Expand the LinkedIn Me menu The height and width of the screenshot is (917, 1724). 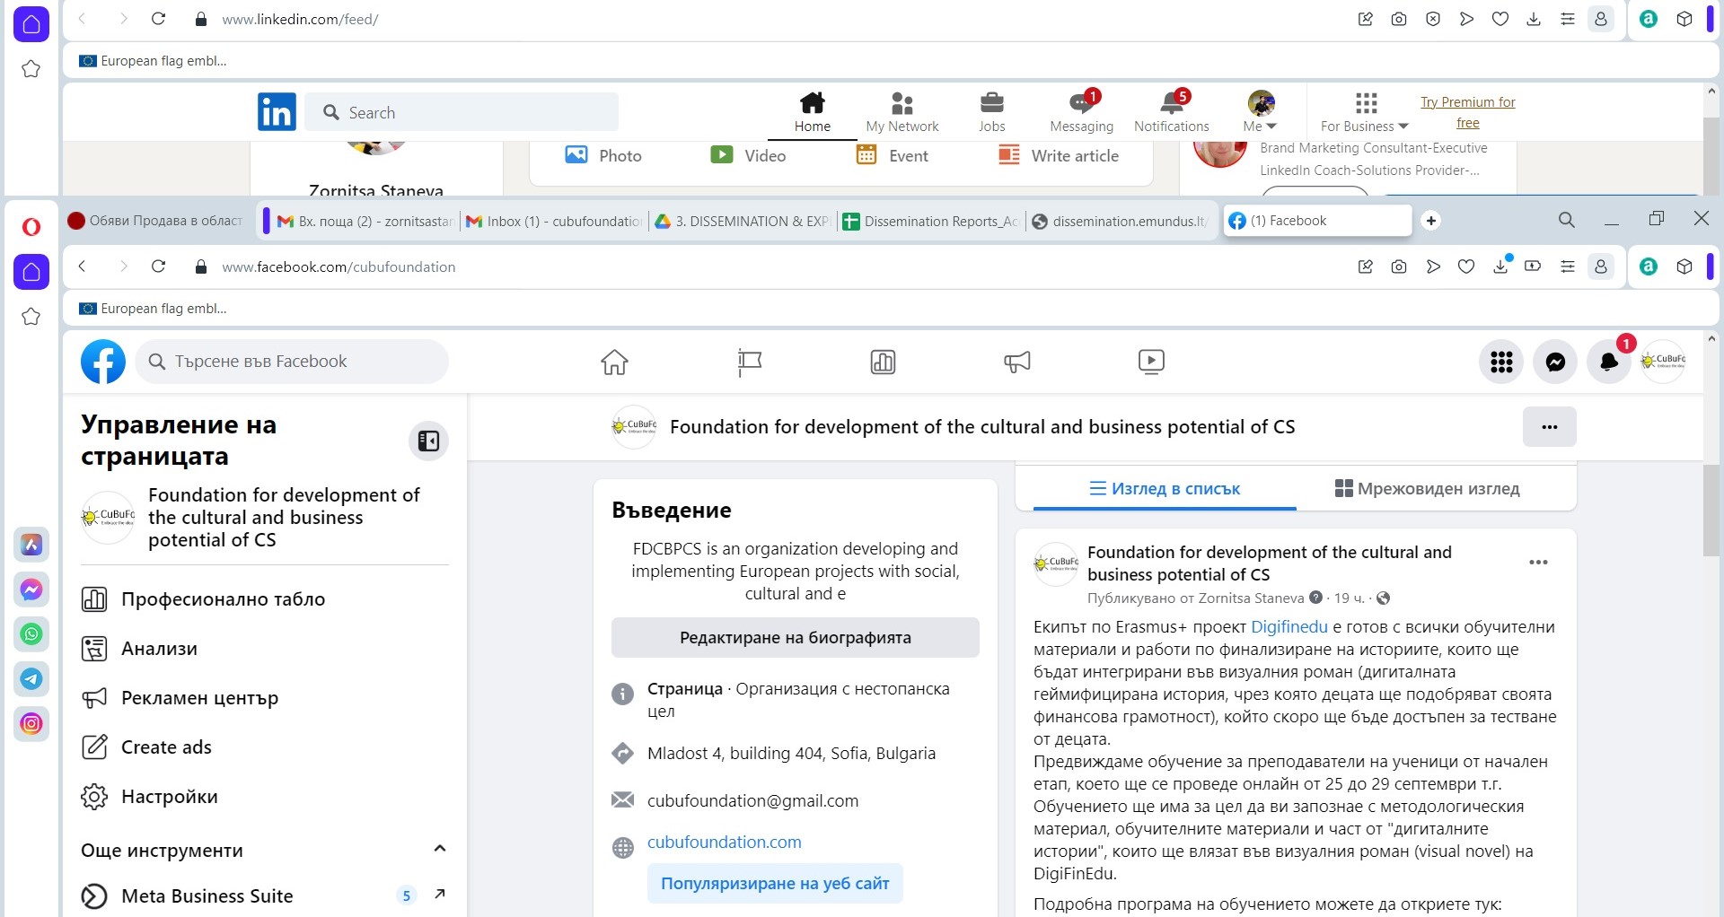[1260, 112]
